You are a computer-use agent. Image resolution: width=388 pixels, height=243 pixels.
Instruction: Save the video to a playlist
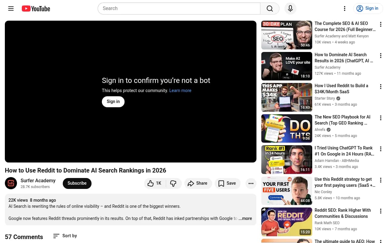click(227, 183)
